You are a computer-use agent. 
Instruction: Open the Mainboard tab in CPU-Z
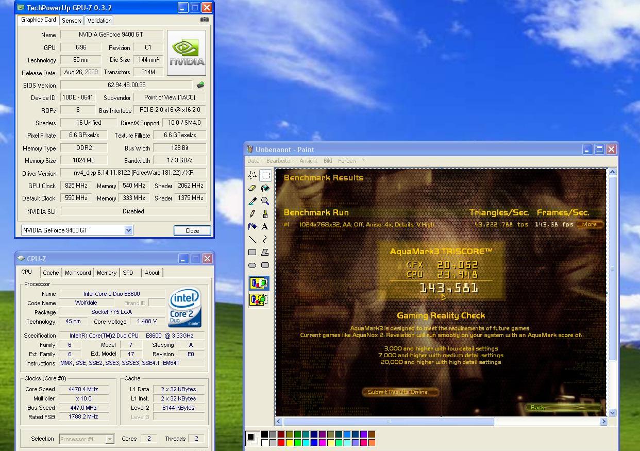(x=78, y=273)
